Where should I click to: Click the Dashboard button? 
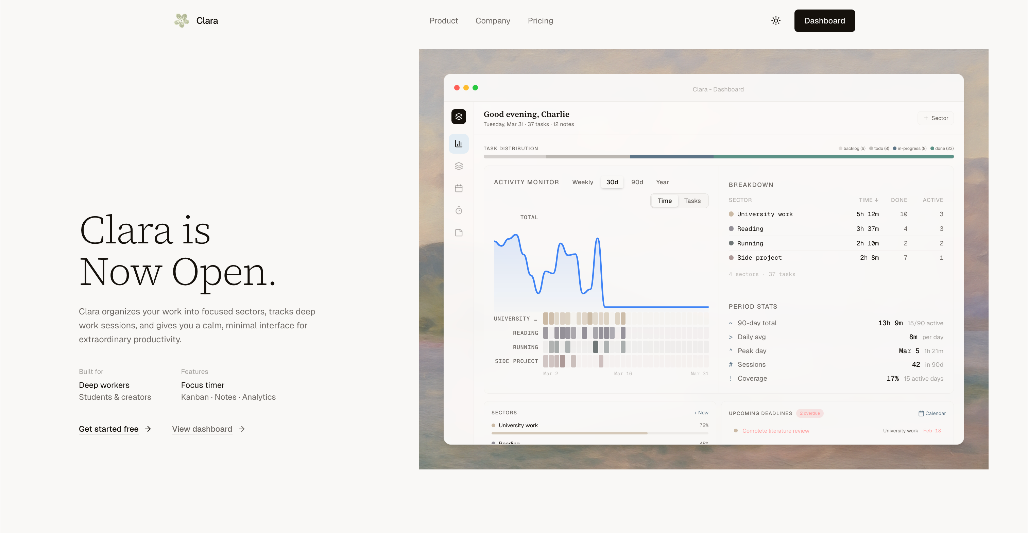824,21
